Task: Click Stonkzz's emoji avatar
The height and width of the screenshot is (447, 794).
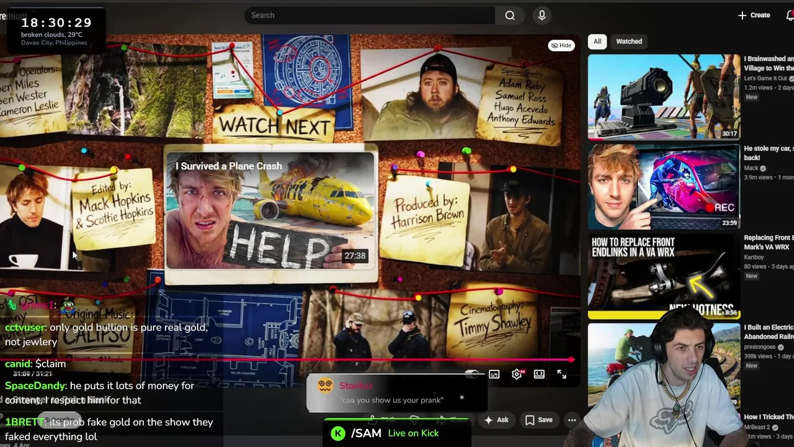Action: click(x=326, y=386)
